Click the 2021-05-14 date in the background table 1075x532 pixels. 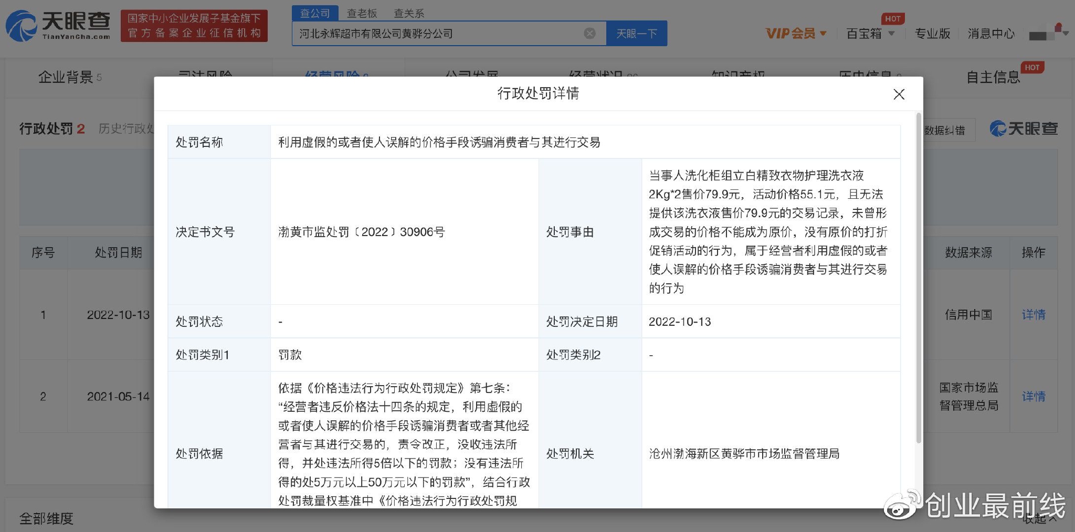tap(118, 397)
